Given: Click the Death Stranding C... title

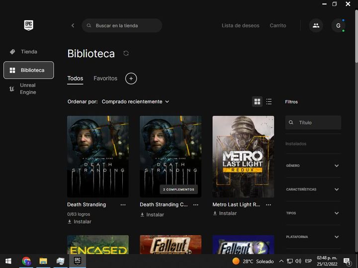Looking at the screenshot, I should click(164, 204).
